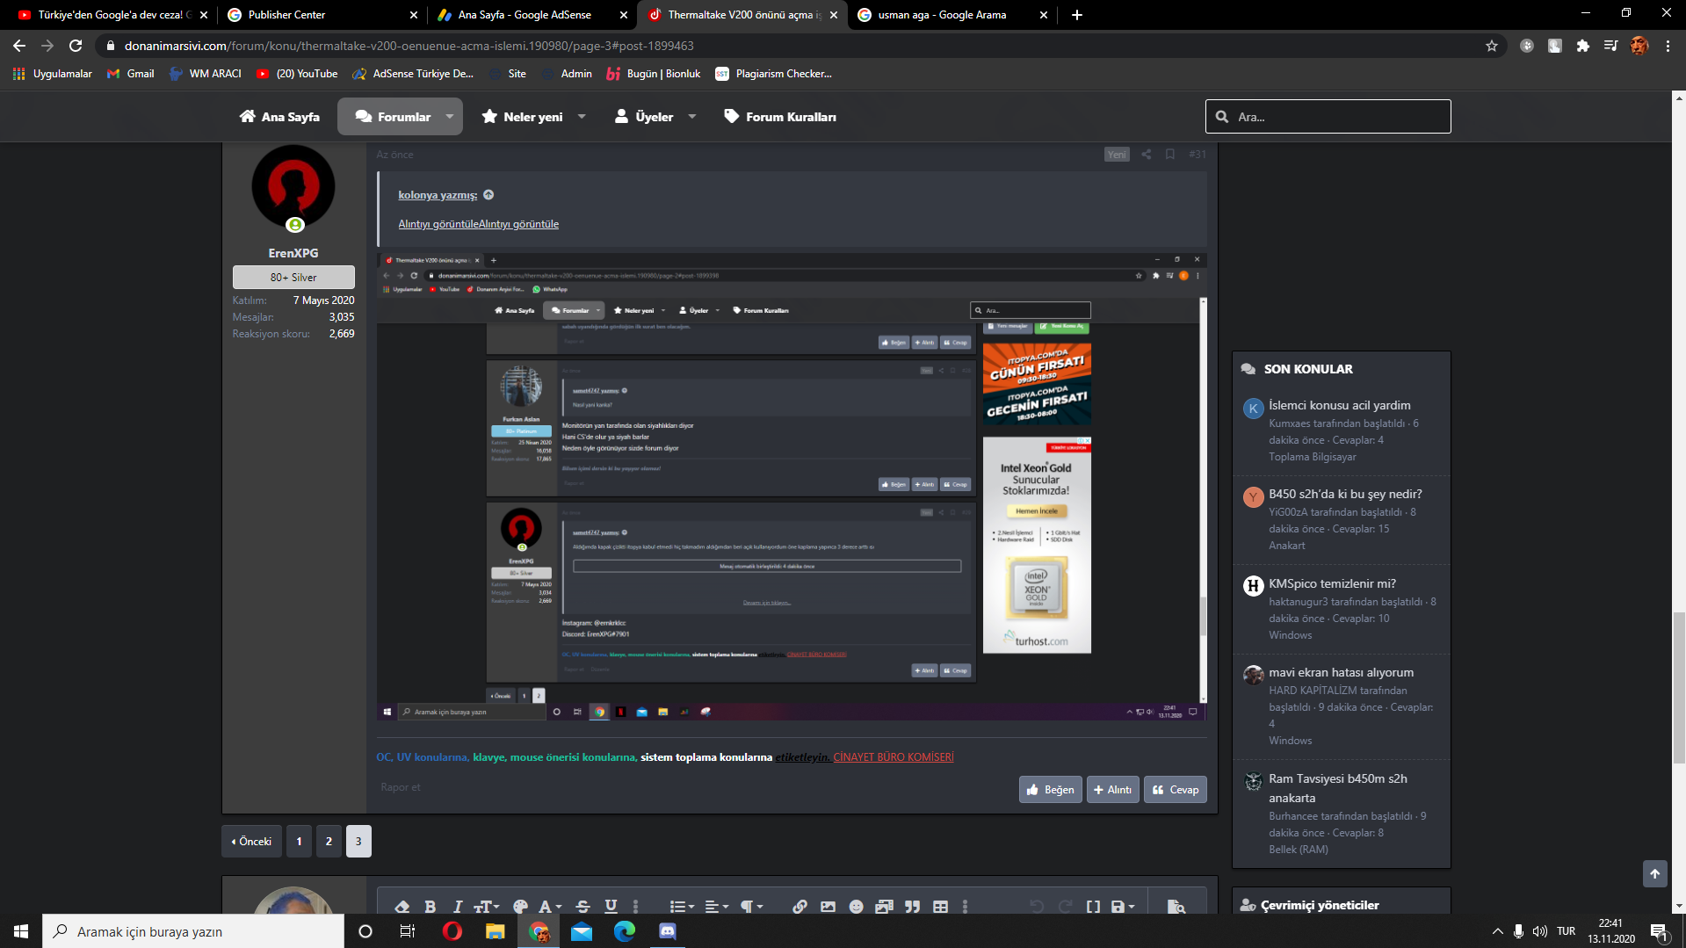Open paragraph format dropdown in editor

coord(752,906)
